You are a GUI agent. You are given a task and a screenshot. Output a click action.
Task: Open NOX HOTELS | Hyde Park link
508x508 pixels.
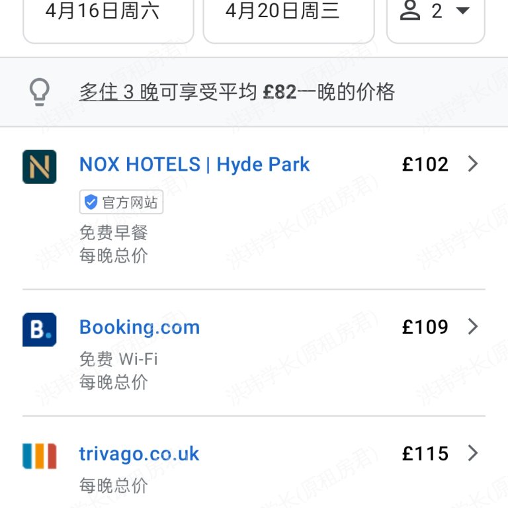tap(194, 165)
